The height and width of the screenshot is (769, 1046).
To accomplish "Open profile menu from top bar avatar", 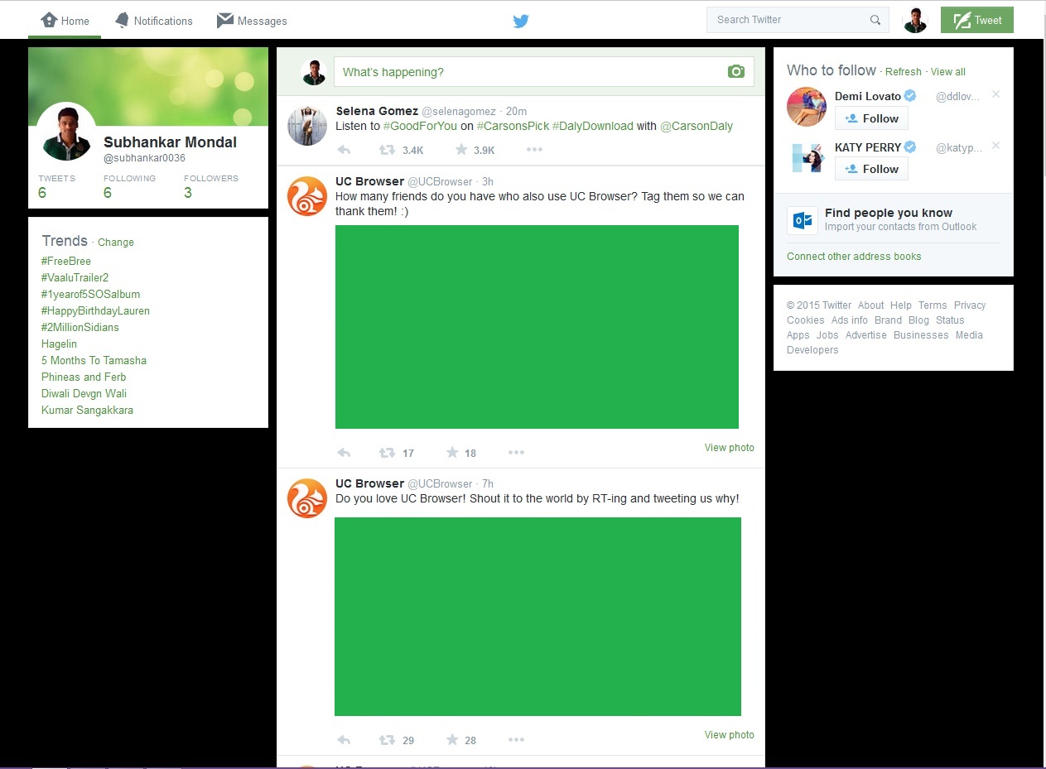I will [x=915, y=20].
